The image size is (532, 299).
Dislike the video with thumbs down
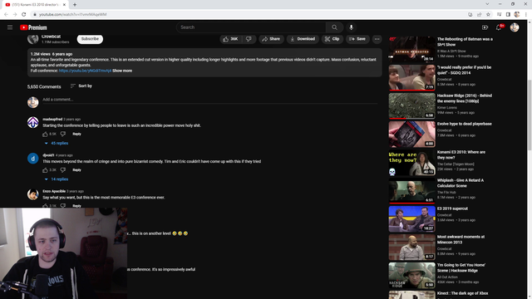click(x=249, y=39)
